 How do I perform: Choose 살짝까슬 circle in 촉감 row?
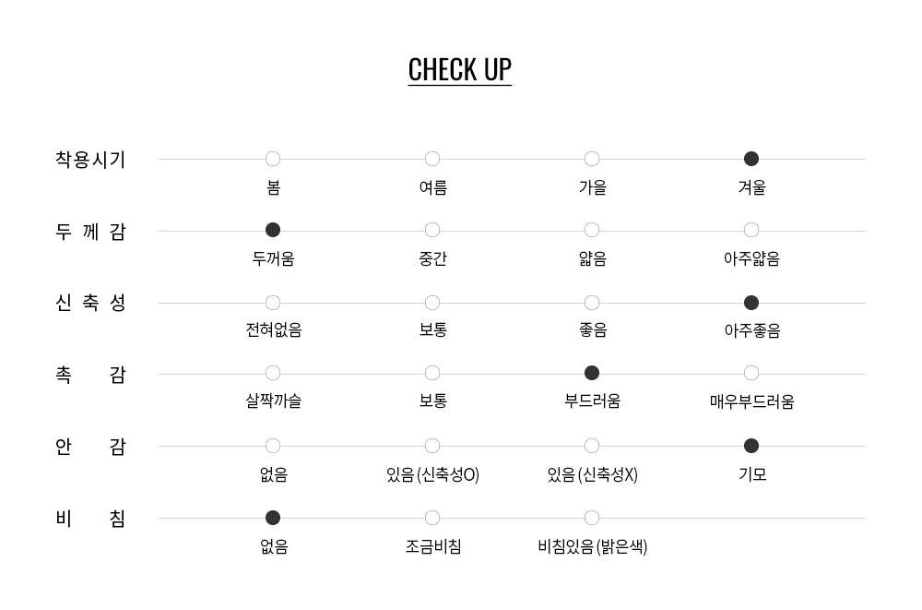tap(273, 373)
